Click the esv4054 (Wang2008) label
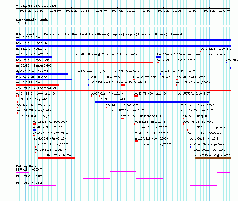238x201 pixels. (190, 77)
